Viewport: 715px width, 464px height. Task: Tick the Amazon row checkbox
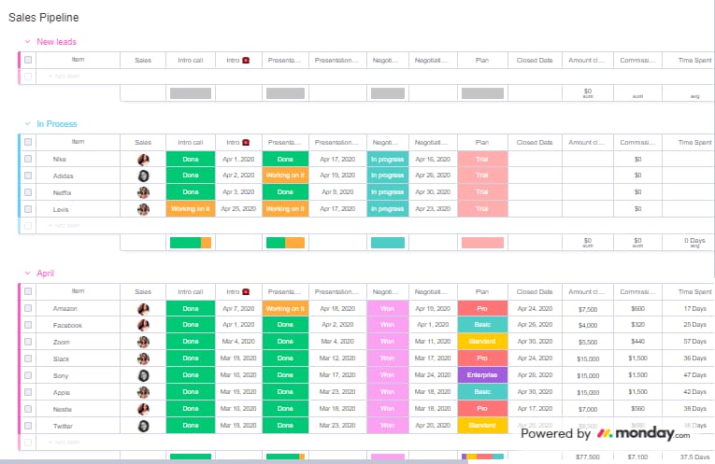tap(28, 308)
